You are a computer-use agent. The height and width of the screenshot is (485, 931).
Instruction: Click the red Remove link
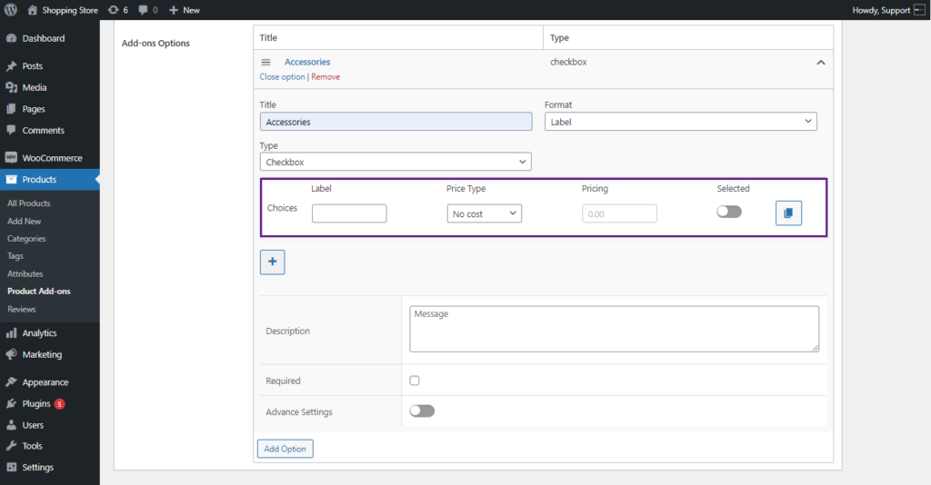click(325, 77)
